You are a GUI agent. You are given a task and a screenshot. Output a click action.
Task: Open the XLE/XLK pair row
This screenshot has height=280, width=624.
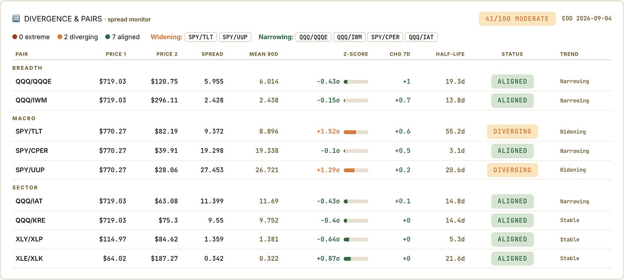pyautogui.click(x=312, y=259)
